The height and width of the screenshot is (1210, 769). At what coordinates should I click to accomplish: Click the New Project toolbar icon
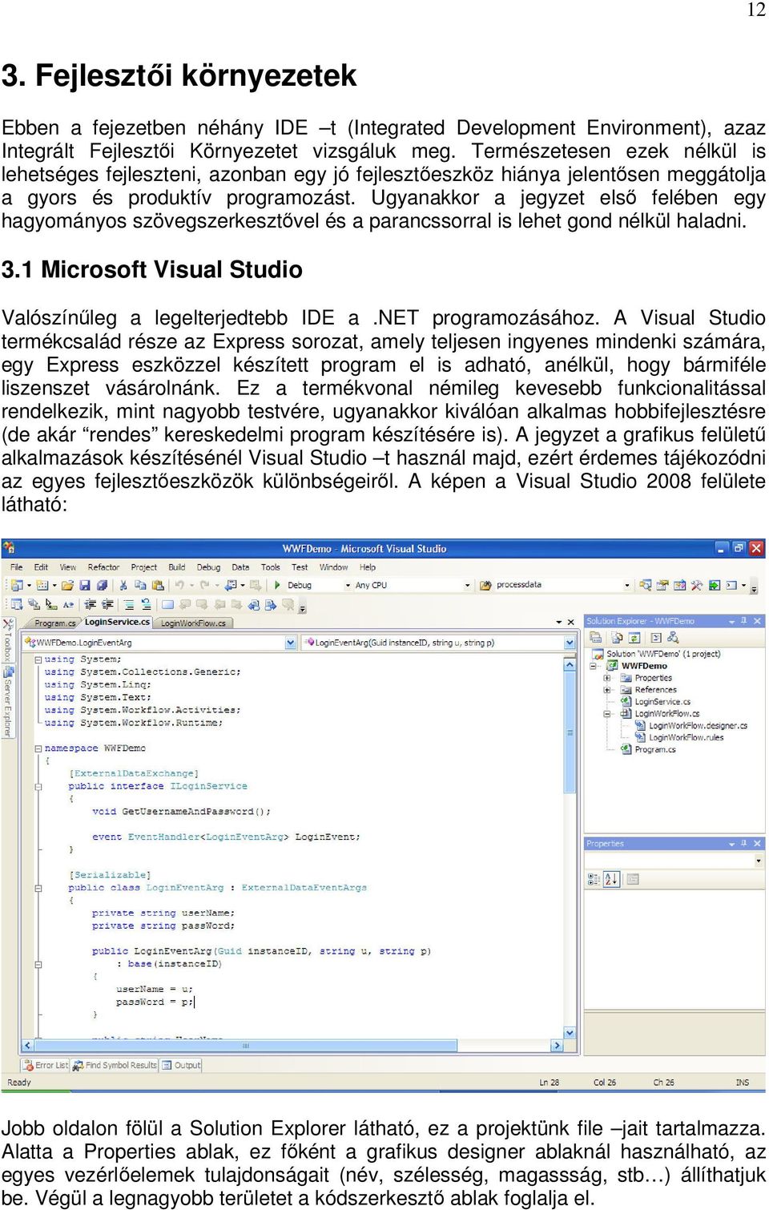coord(15,585)
